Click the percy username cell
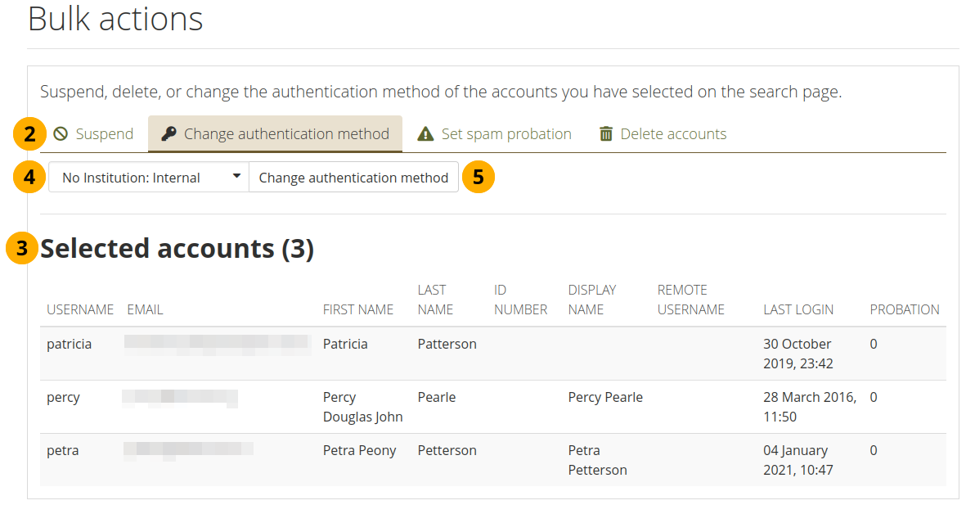Image resolution: width=966 pixels, height=505 pixels. pos(63,397)
